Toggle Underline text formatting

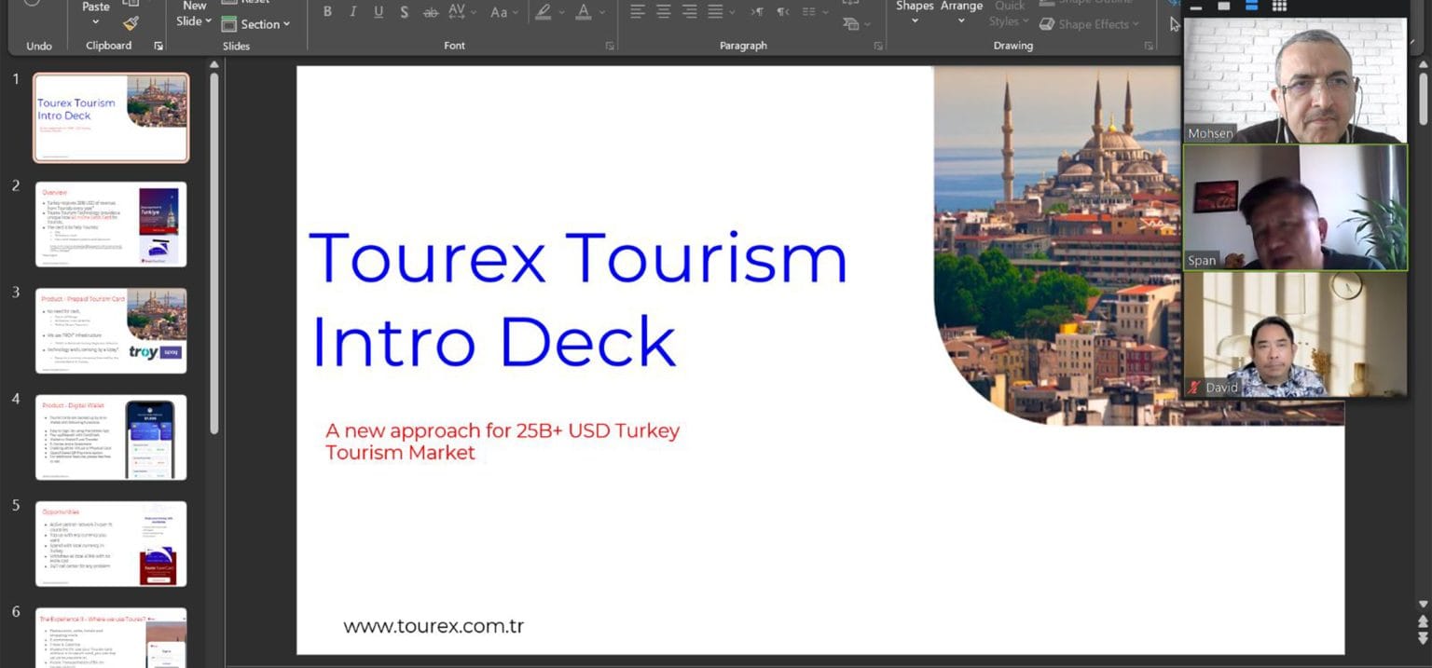pos(378,12)
